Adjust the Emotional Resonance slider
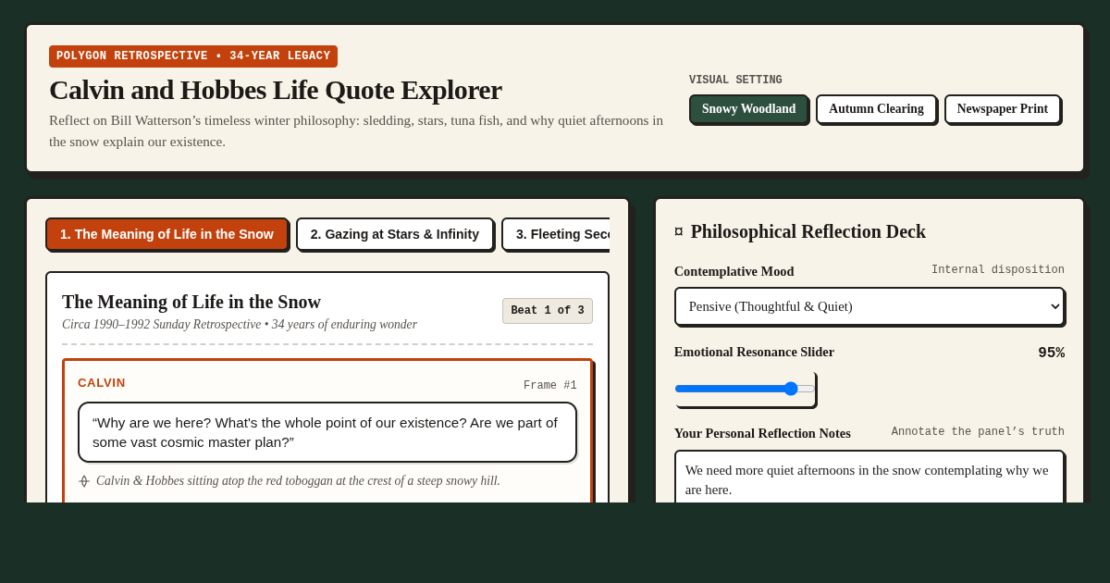The image size is (1110, 583). (x=745, y=389)
